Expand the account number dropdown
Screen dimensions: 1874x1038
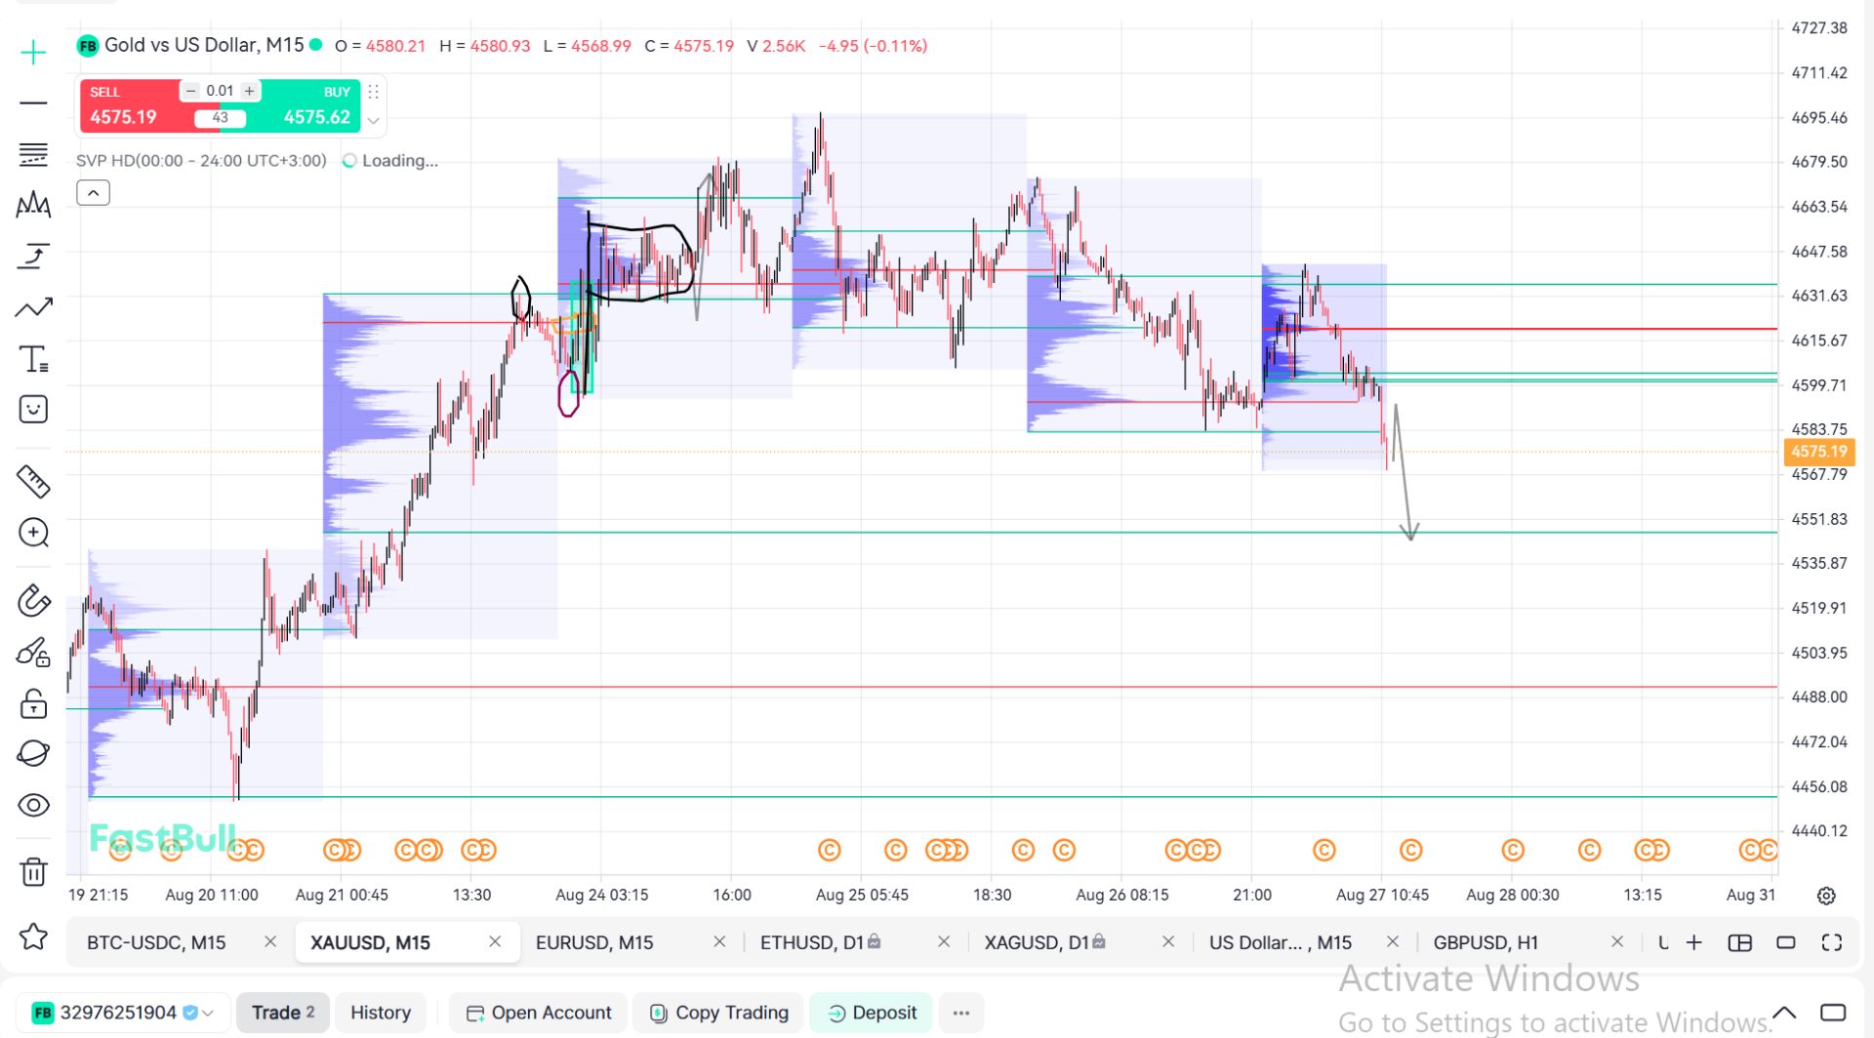(208, 1013)
